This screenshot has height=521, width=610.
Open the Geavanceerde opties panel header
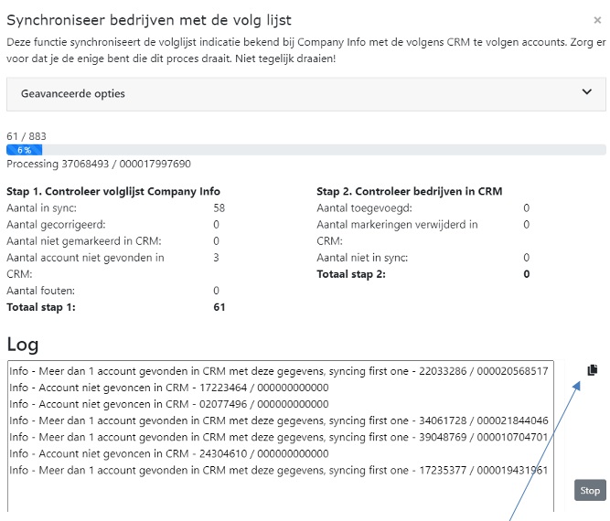click(274, 93)
